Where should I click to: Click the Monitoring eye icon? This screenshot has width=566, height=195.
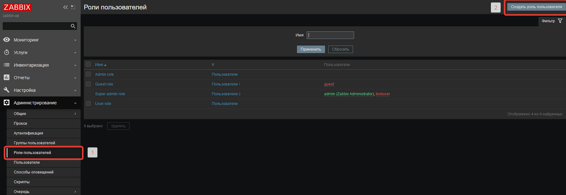(6, 40)
